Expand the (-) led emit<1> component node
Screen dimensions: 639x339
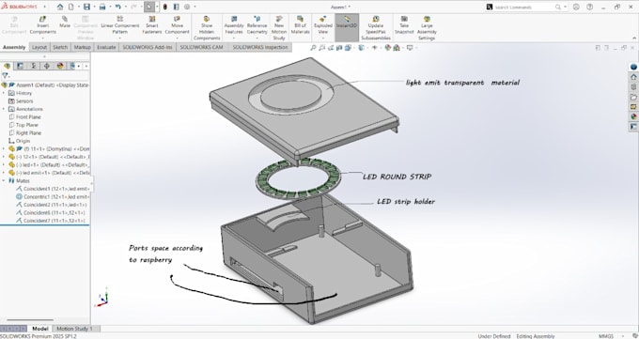point(4,173)
